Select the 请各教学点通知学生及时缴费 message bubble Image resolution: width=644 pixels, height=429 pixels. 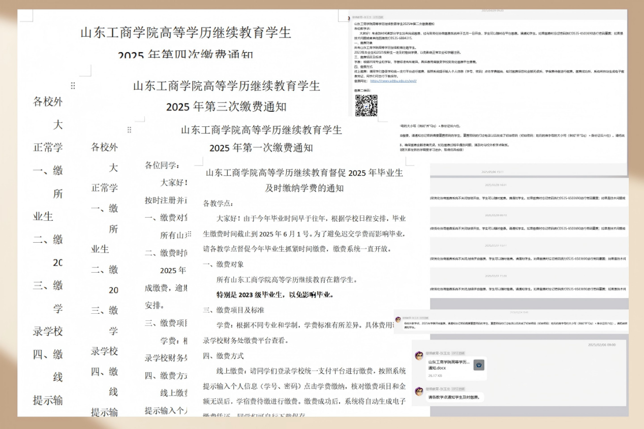click(x=455, y=397)
